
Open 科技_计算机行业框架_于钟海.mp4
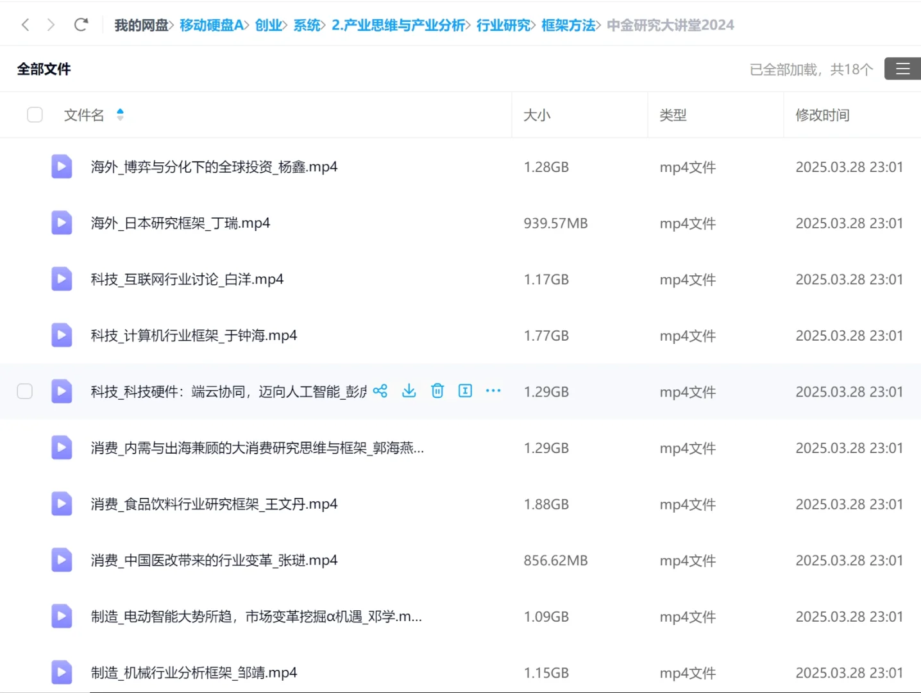tap(194, 335)
